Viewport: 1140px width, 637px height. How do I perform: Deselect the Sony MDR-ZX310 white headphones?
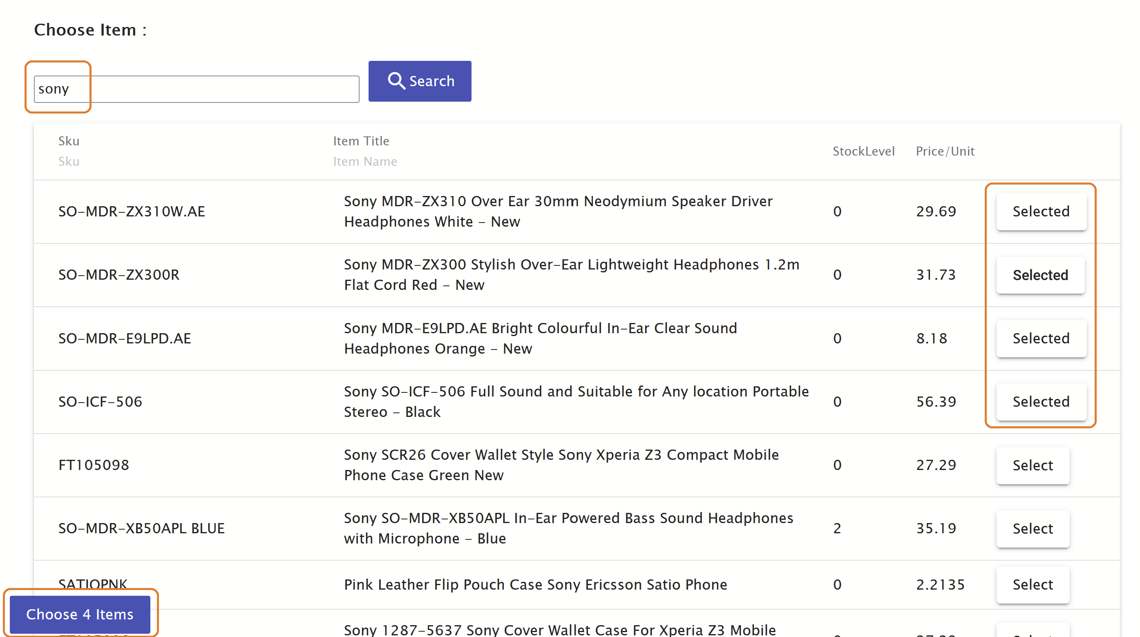[1041, 212]
